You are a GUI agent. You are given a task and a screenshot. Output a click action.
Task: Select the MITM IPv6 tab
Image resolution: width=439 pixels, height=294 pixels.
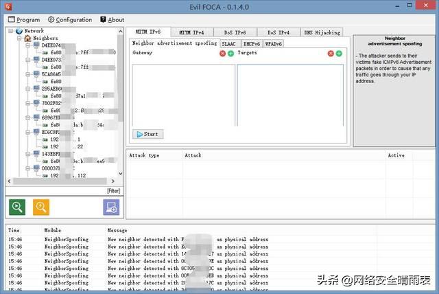[148, 32]
